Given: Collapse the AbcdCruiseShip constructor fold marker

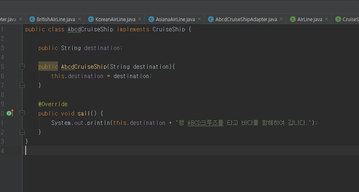Looking at the screenshot, I should click(22, 67).
